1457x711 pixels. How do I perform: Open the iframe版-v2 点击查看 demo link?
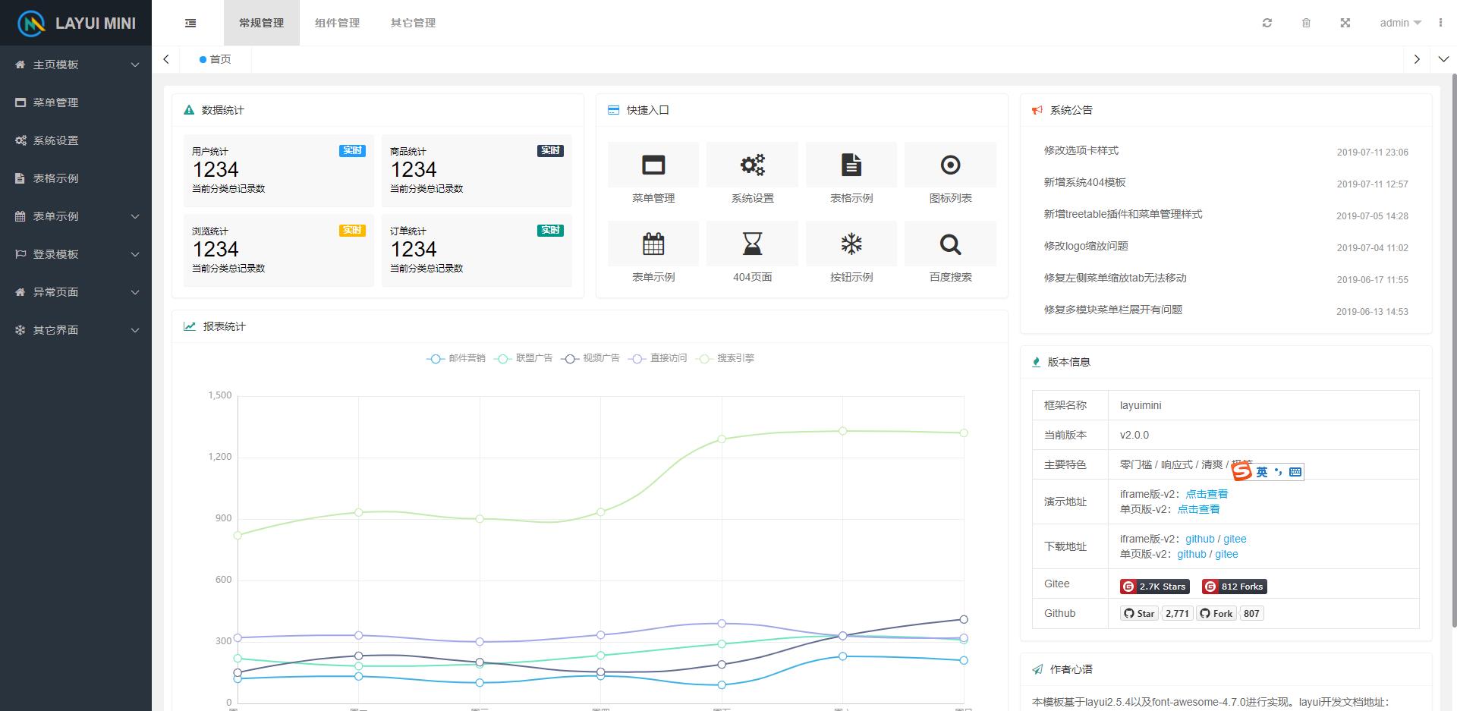coord(1207,493)
